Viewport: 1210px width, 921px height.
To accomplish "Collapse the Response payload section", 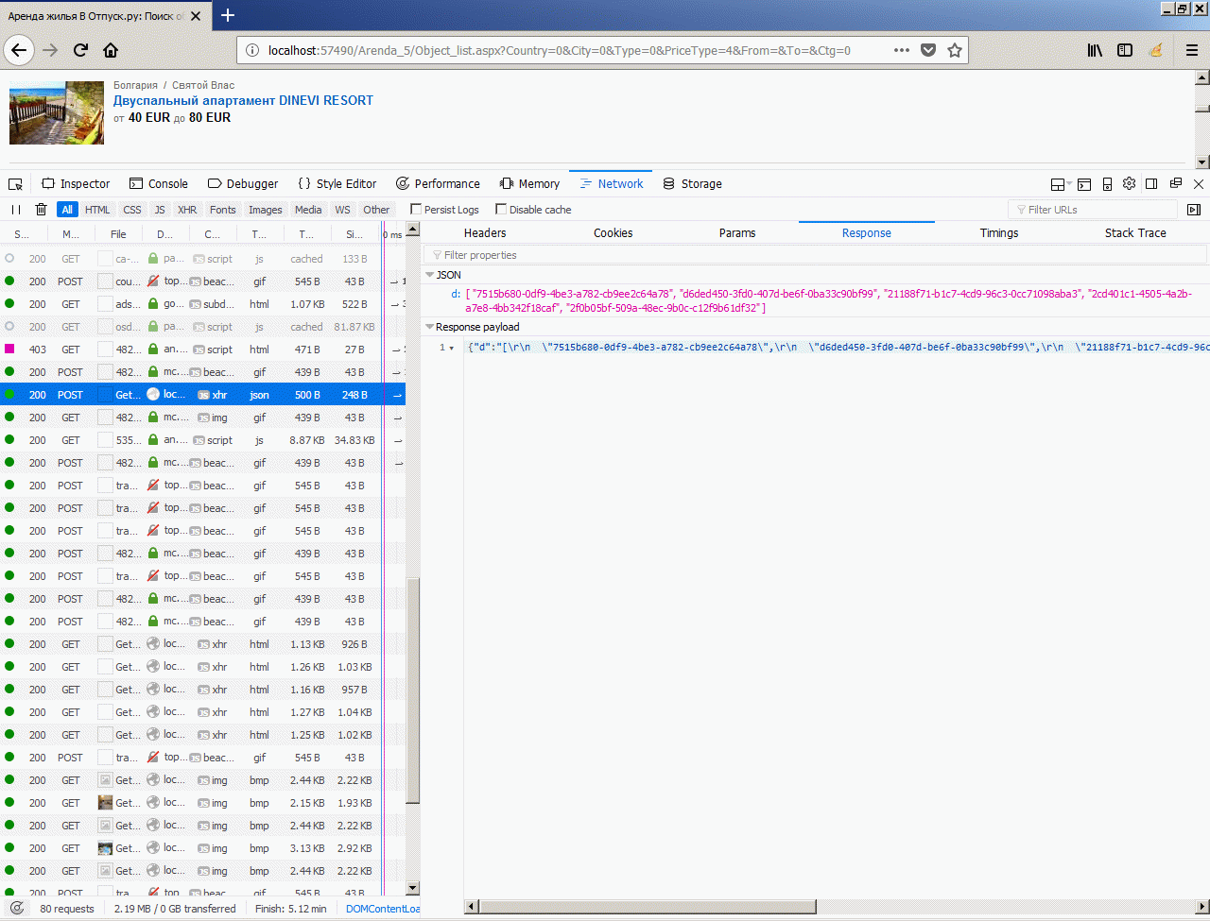I will point(429,327).
